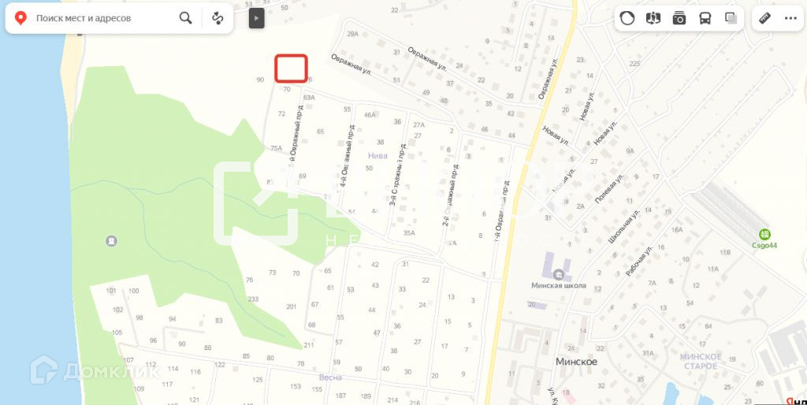Switch map layers with overlapping squares icon
This screenshot has height=405, width=807.
pyautogui.click(x=731, y=19)
